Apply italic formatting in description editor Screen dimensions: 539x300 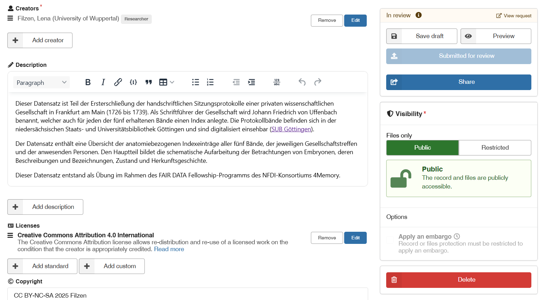103,82
